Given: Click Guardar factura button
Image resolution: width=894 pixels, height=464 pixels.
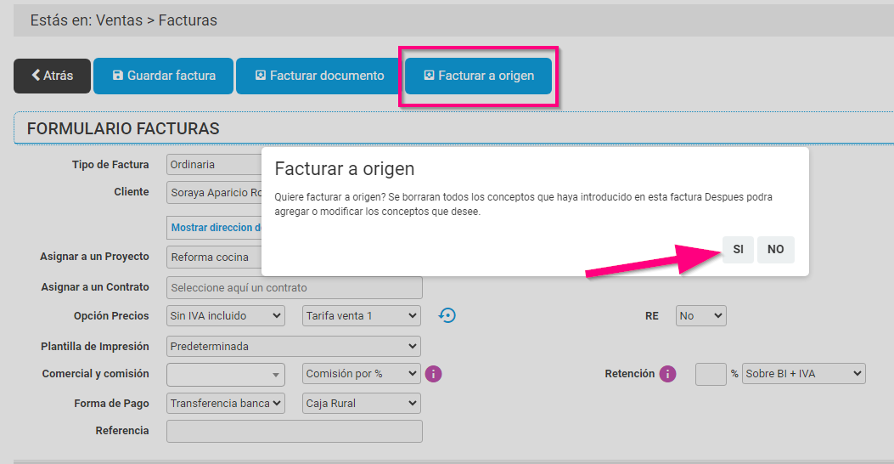Looking at the screenshot, I should [164, 76].
